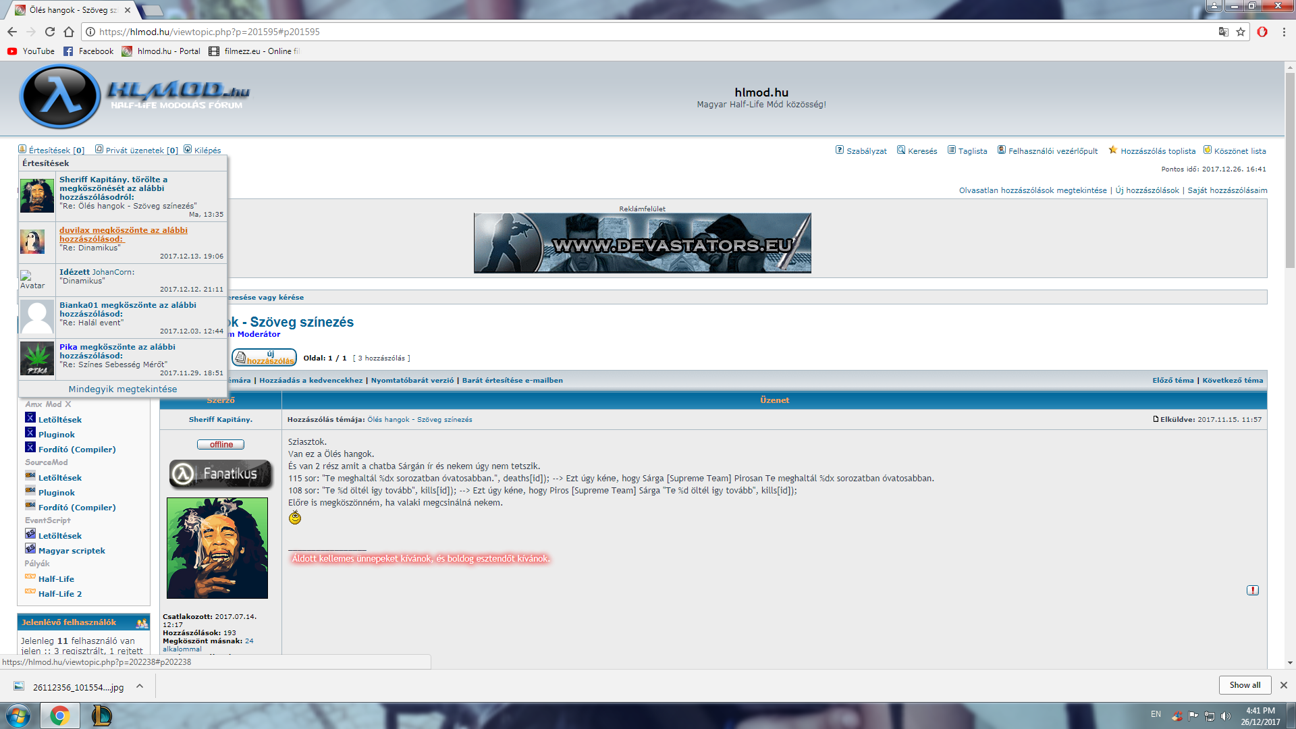Click Olvasatlan hozzászólások megtekintése
1296x729 pixels.
(1033, 190)
